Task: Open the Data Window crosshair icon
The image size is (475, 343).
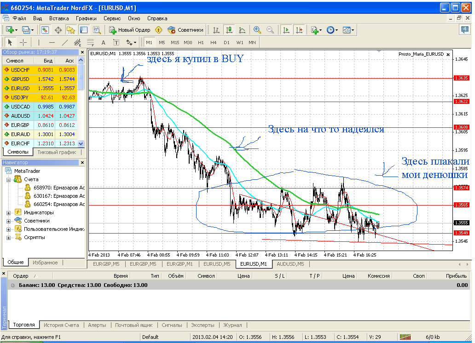Action: pyautogui.click(x=58, y=30)
